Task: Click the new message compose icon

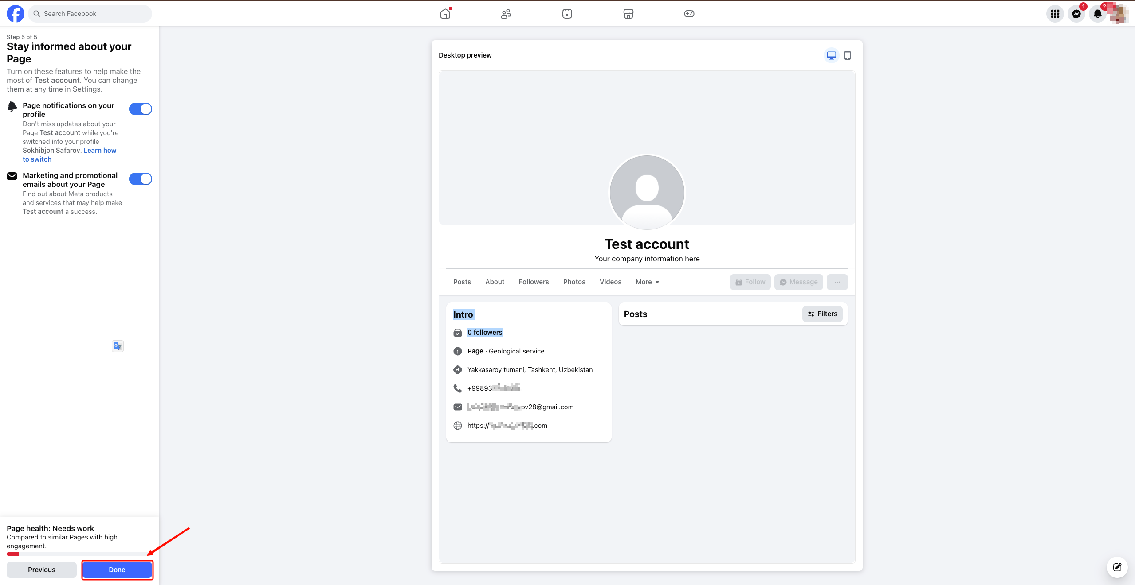Action: coord(1117,567)
